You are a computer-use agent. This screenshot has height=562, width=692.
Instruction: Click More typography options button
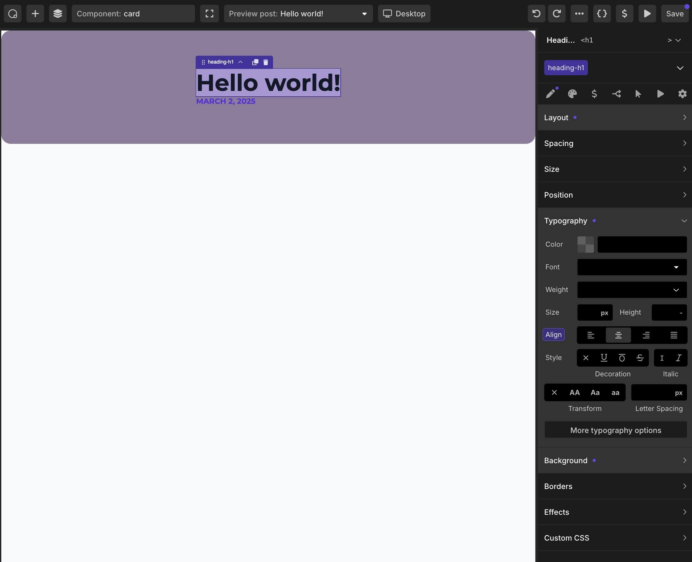coord(616,430)
